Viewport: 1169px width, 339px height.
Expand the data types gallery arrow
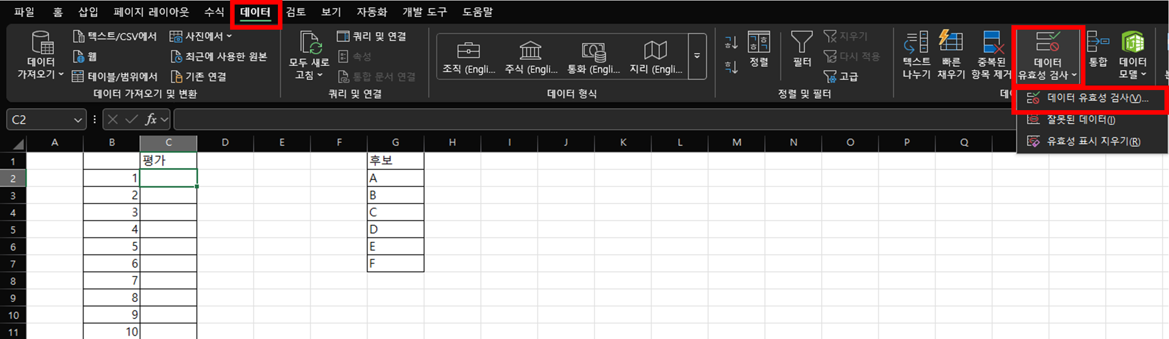click(697, 56)
